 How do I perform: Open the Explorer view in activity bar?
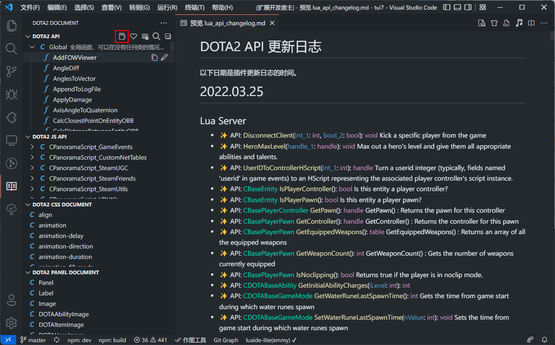coord(11,25)
